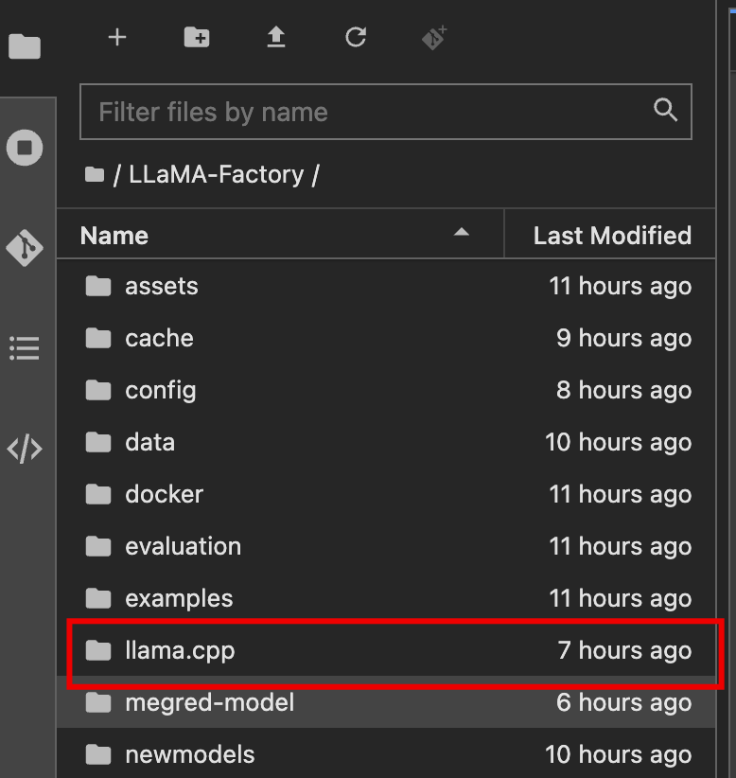Select the llama.cpp folder
The height and width of the screenshot is (778, 736).
click(x=180, y=650)
